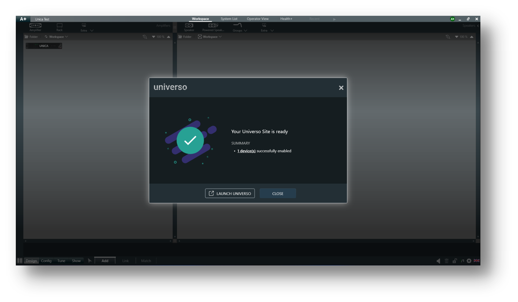Click the A+ logo in the title bar
Viewport: 518px width, 302px height.
tap(23, 19)
